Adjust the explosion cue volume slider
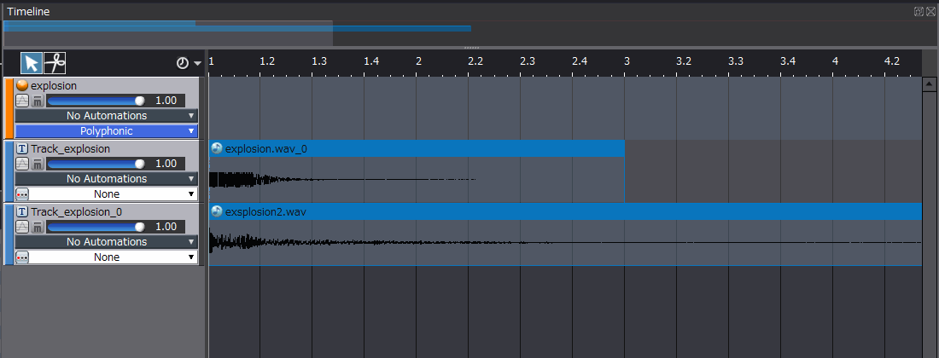Viewport: 939px width, 358px height. (96, 101)
